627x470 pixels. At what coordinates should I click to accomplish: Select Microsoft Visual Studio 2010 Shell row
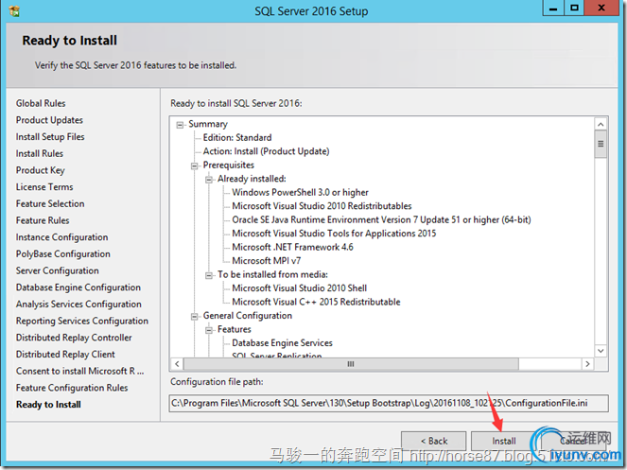point(300,288)
